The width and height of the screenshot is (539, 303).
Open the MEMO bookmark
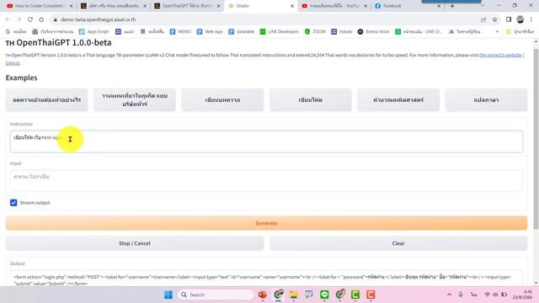click(180, 32)
